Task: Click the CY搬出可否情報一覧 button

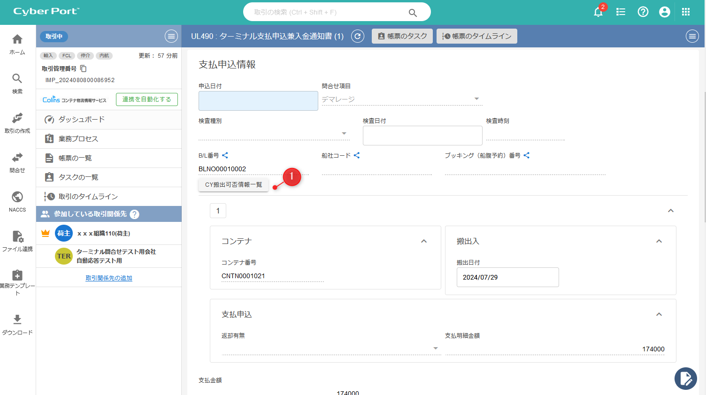Action: (x=233, y=185)
